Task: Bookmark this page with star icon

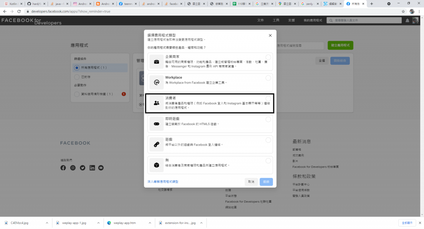Action: click(x=403, y=11)
